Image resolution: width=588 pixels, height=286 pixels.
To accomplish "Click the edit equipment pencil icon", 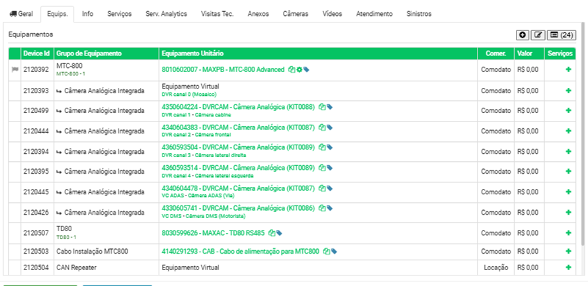I will coord(539,34).
